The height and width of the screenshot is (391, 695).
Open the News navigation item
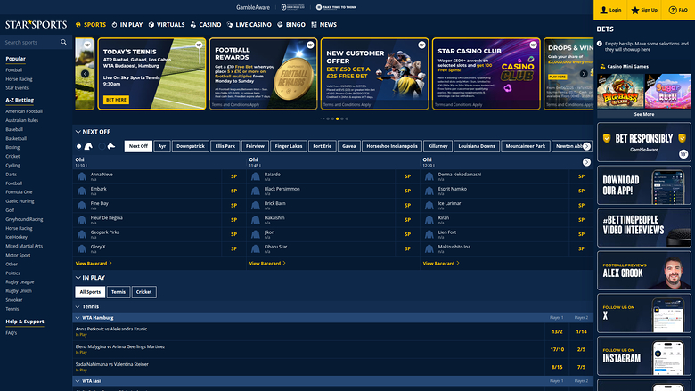(x=323, y=25)
